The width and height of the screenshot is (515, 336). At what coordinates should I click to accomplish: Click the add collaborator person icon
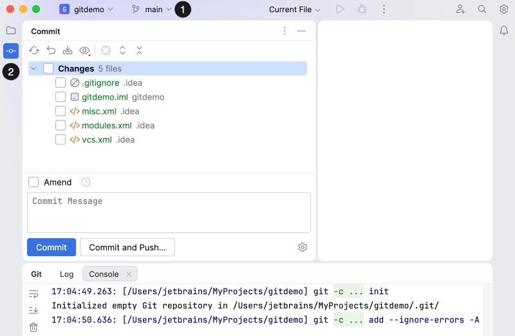(460, 9)
